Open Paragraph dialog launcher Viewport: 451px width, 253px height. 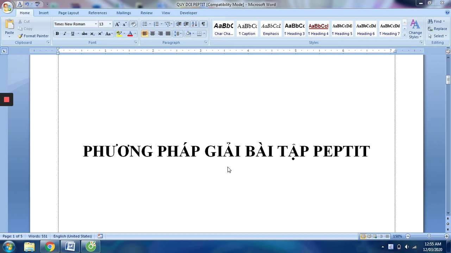click(x=206, y=43)
